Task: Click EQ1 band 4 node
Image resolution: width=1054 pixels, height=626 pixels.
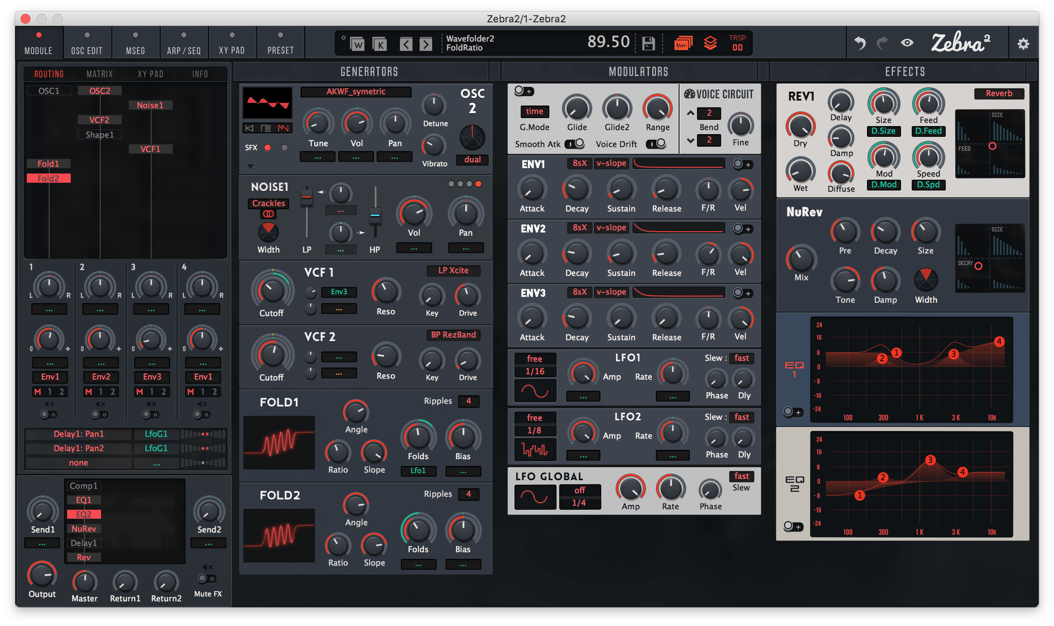Action: (999, 342)
